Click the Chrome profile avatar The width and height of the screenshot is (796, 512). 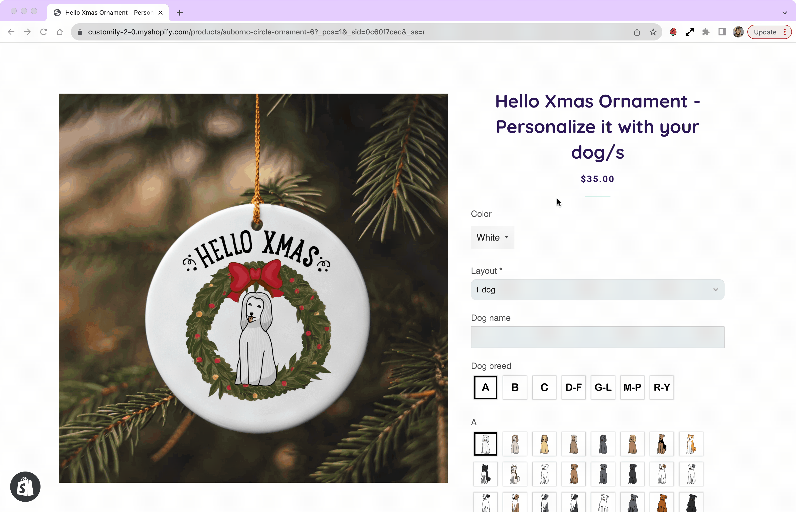[x=738, y=32]
